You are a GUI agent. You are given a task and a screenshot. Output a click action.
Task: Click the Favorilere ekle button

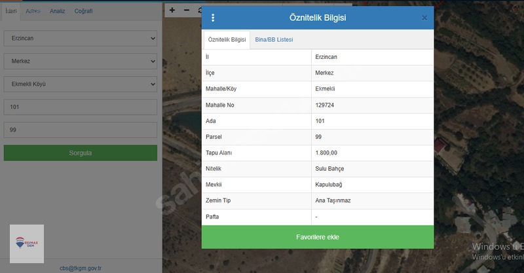click(318, 237)
